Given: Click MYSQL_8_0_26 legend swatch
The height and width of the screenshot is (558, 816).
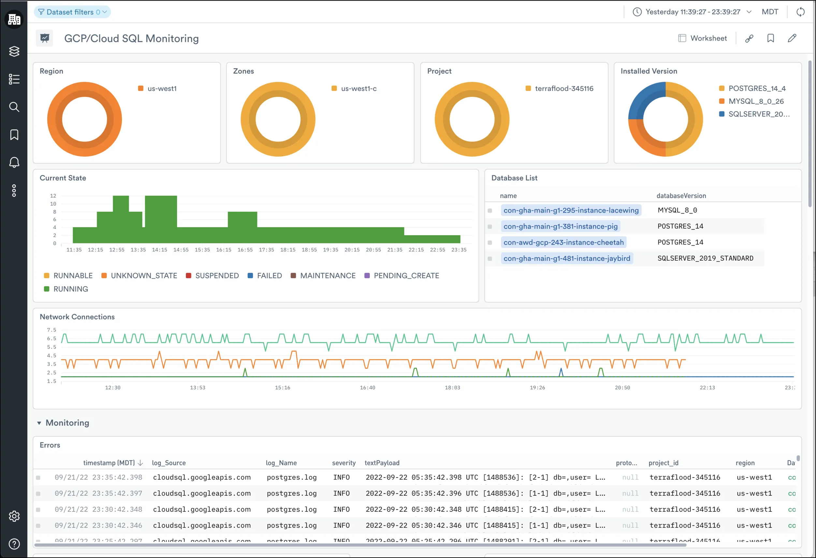Looking at the screenshot, I should [721, 101].
